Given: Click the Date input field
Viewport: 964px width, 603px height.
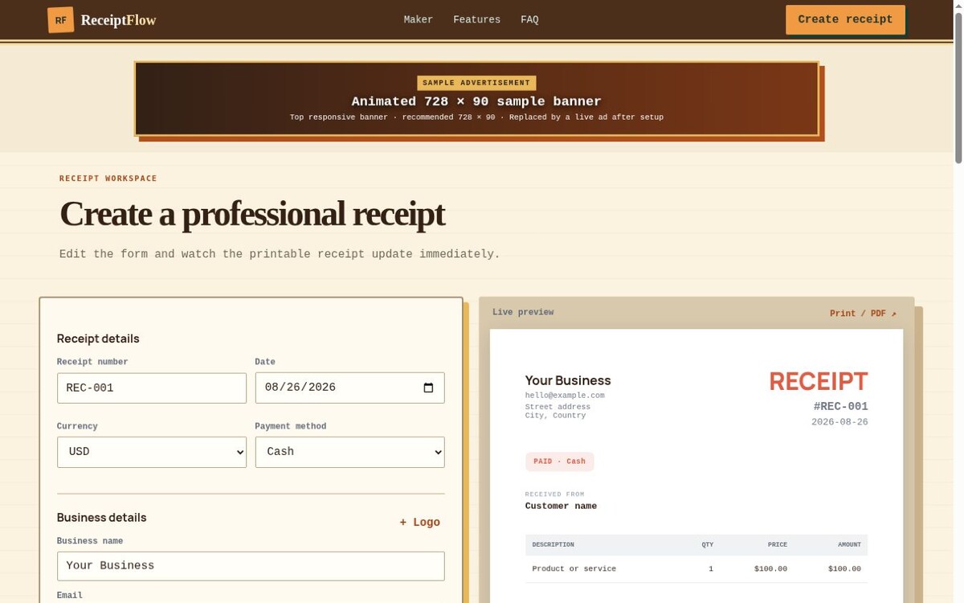Looking at the screenshot, I should tap(349, 388).
